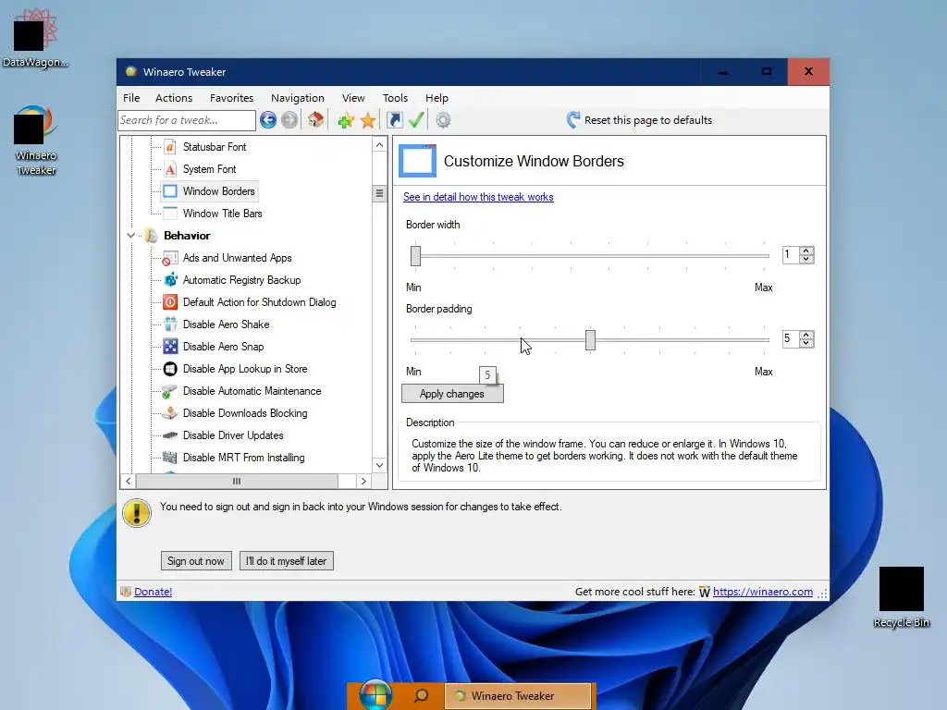Click Apply changes button
This screenshot has height=710, width=947.
pos(452,394)
